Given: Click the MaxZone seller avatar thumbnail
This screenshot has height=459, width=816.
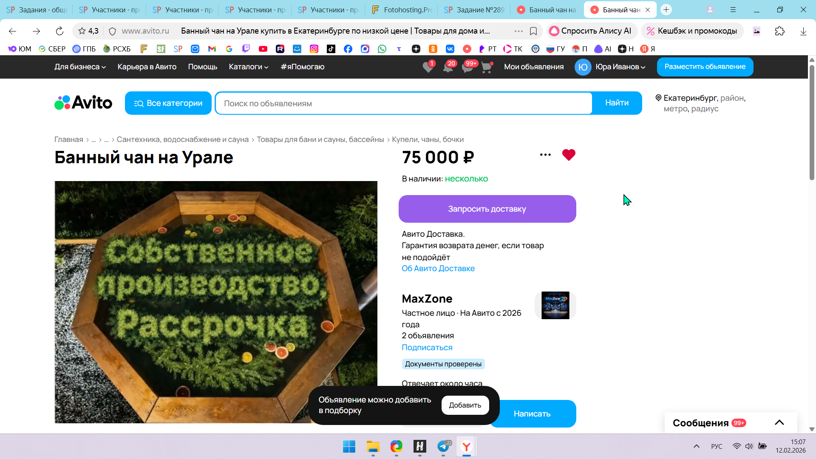Looking at the screenshot, I should tap(555, 305).
